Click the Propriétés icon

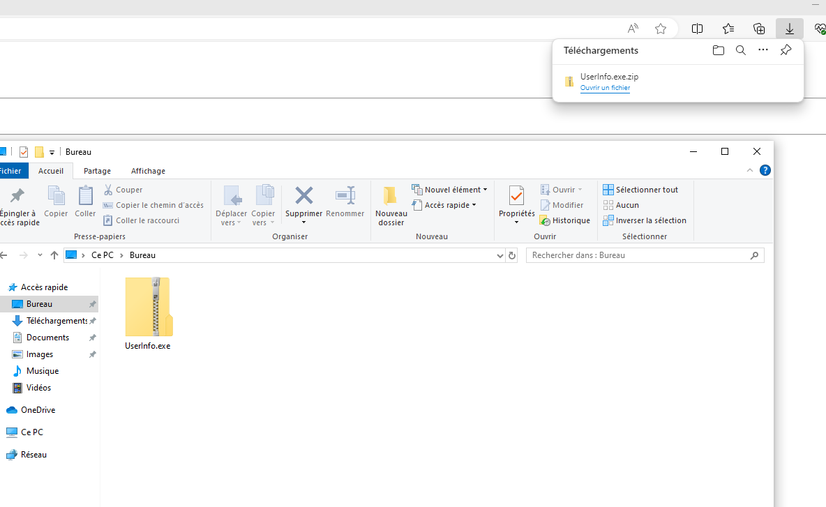coord(517,196)
